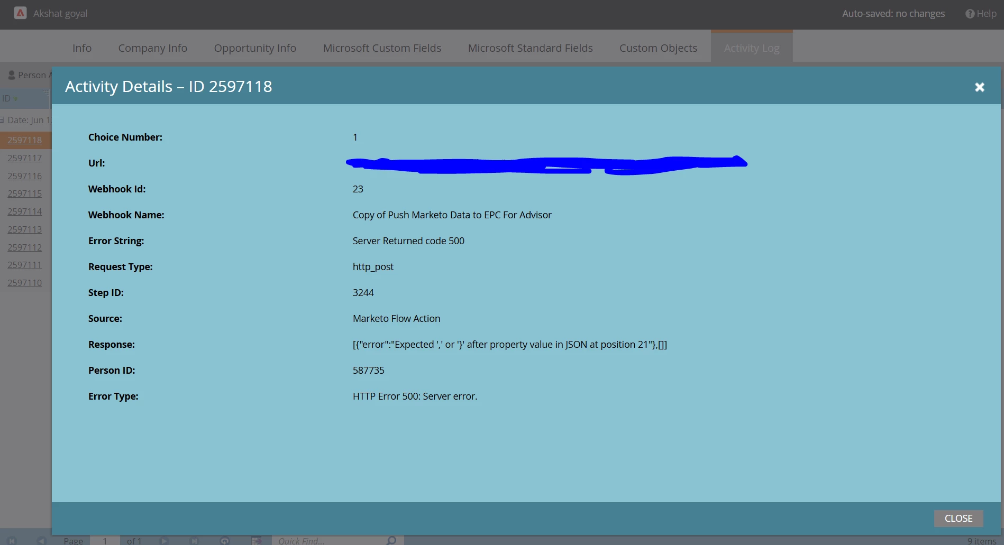Image resolution: width=1004 pixels, height=545 pixels.
Task: Click the 'Marketo Flow Action' source value
Action: (397, 319)
